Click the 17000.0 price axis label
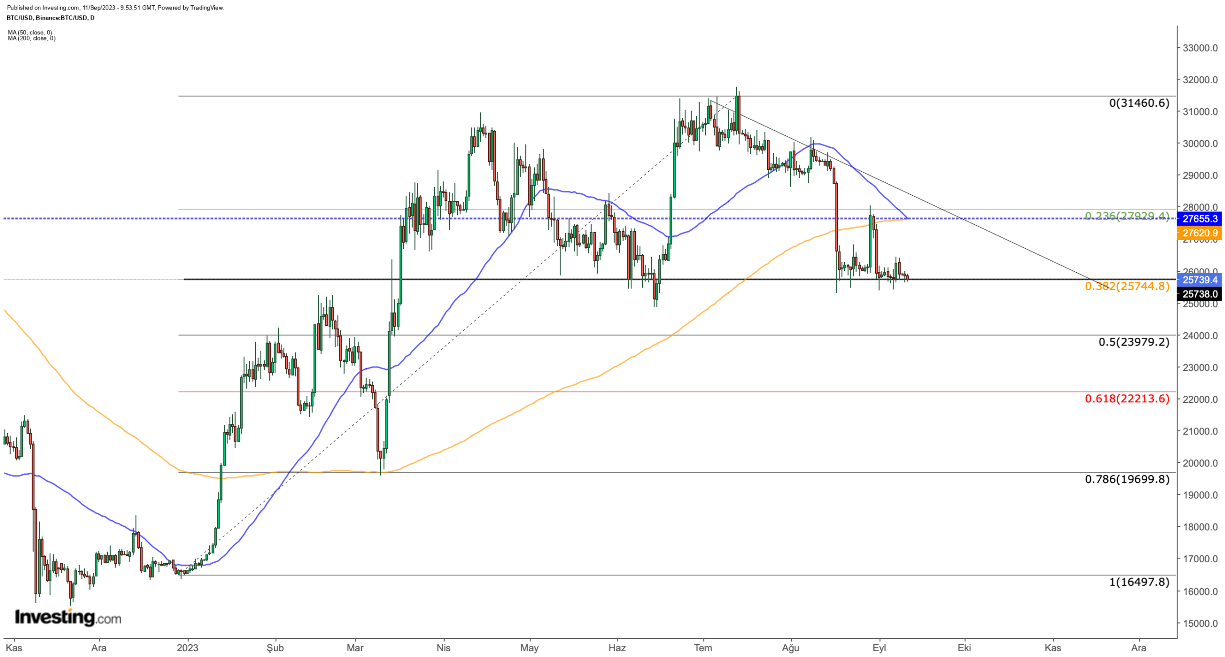Screen dimensions: 1225x657 coord(1200,558)
